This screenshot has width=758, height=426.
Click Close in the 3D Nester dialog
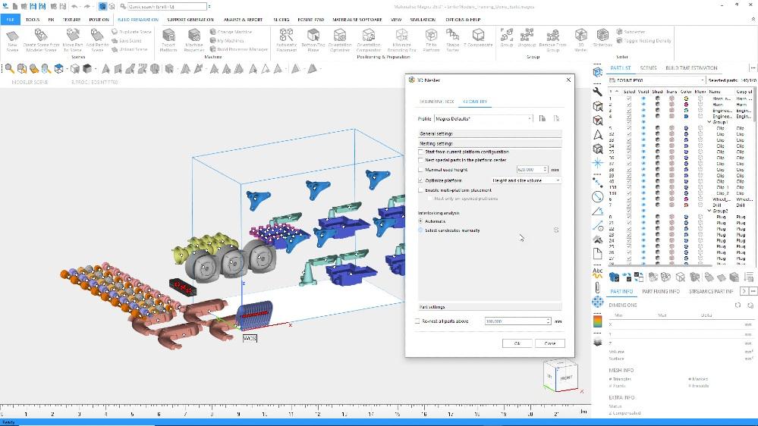(550, 343)
